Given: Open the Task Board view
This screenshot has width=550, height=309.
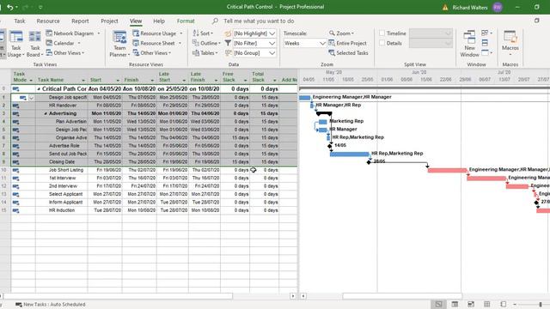Looking at the screenshot, I should 34,45.
